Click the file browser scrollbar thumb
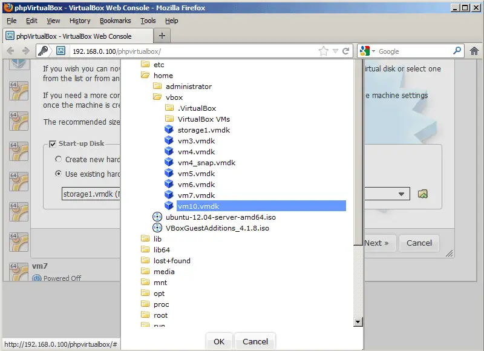The width and height of the screenshot is (484, 351). [x=358, y=153]
